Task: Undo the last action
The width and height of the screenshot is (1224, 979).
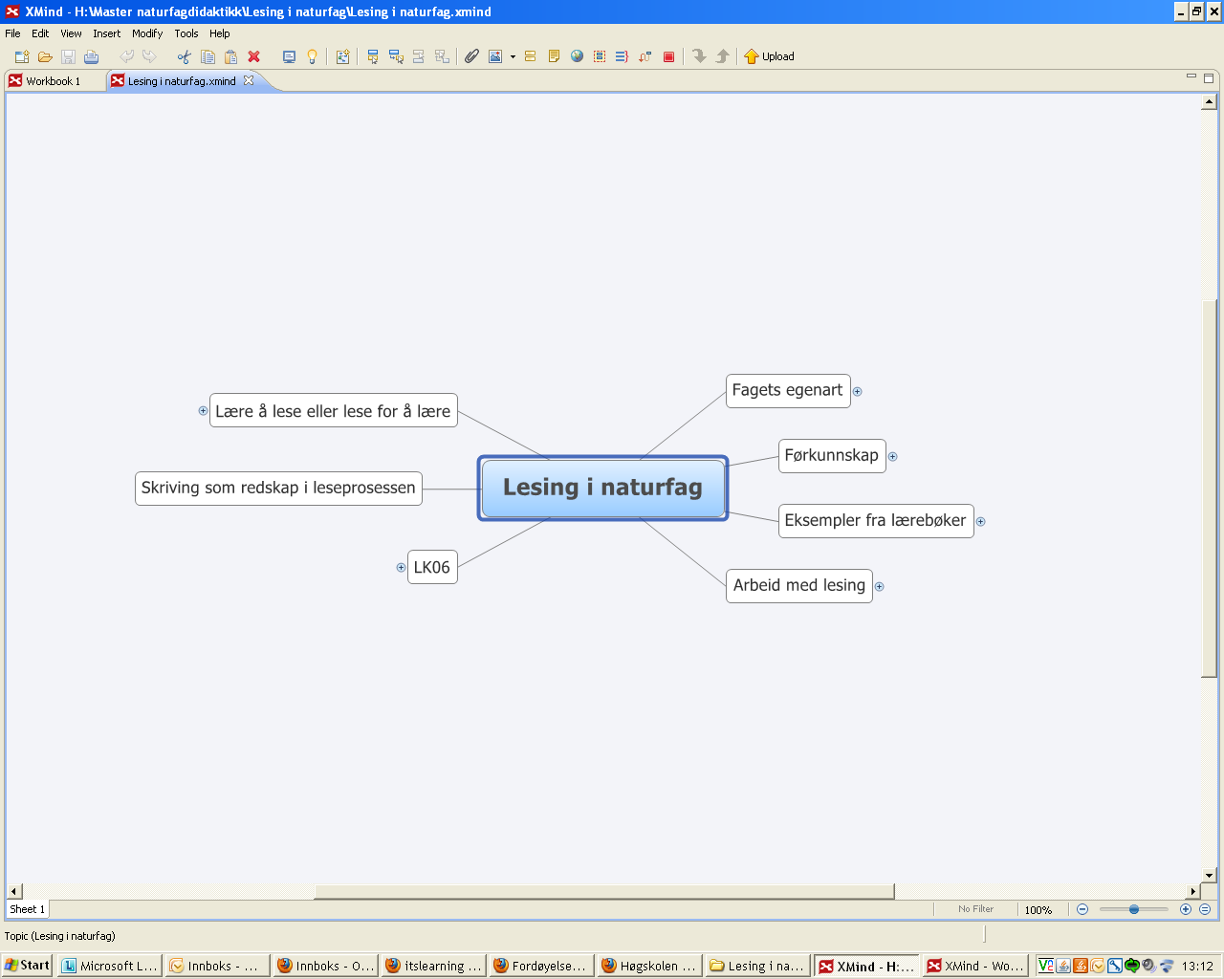Action: pos(126,56)
